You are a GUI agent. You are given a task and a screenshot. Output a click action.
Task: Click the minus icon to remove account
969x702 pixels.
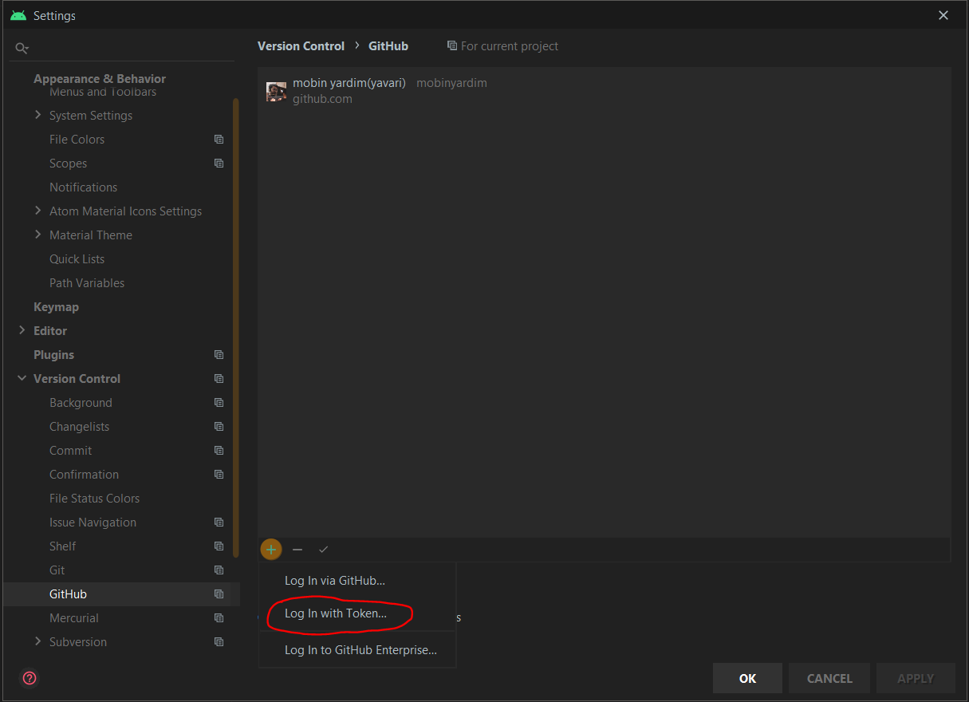pos(297,549)
